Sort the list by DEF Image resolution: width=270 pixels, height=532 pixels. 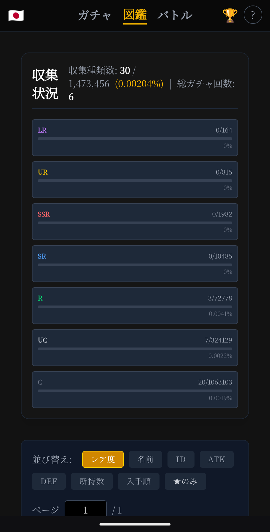pos(49,481)
